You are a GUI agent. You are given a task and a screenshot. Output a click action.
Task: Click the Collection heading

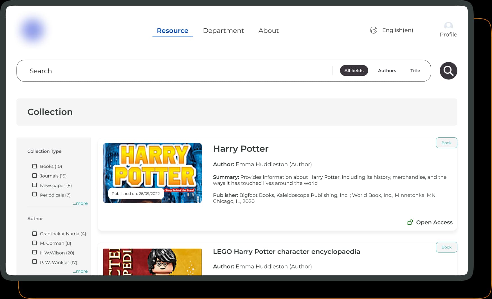[50, 112]
